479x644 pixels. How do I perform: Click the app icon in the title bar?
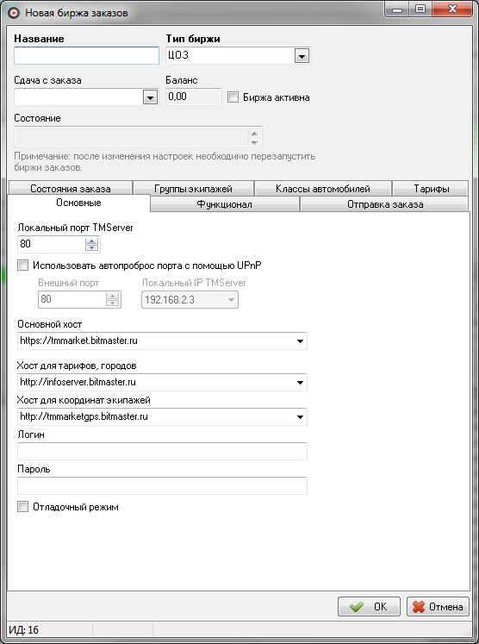tap(14, 13)
